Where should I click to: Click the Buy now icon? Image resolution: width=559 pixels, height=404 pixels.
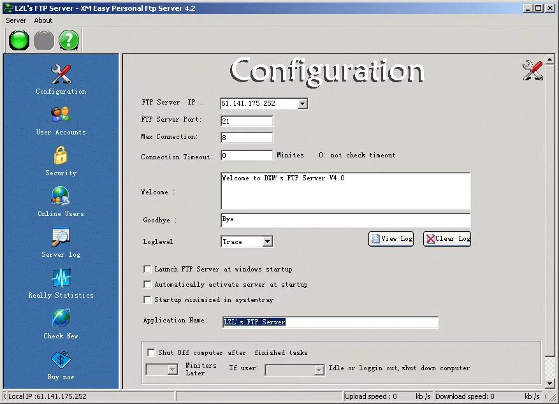pyautogui.click(x=61, y=360)
